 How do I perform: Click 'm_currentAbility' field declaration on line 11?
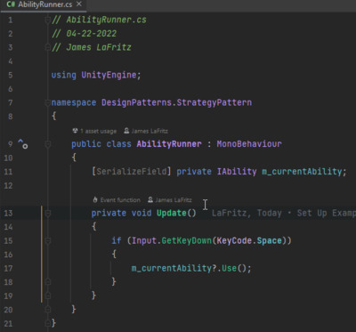click(x=302, y=172)
